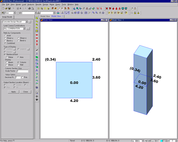Click the Zoom In magnifier icon
Screen dimensions: 178x142
tap(37, 25)
